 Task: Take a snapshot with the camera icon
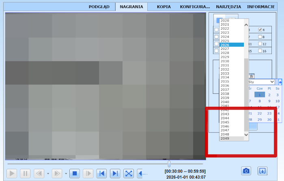point(246,171)
